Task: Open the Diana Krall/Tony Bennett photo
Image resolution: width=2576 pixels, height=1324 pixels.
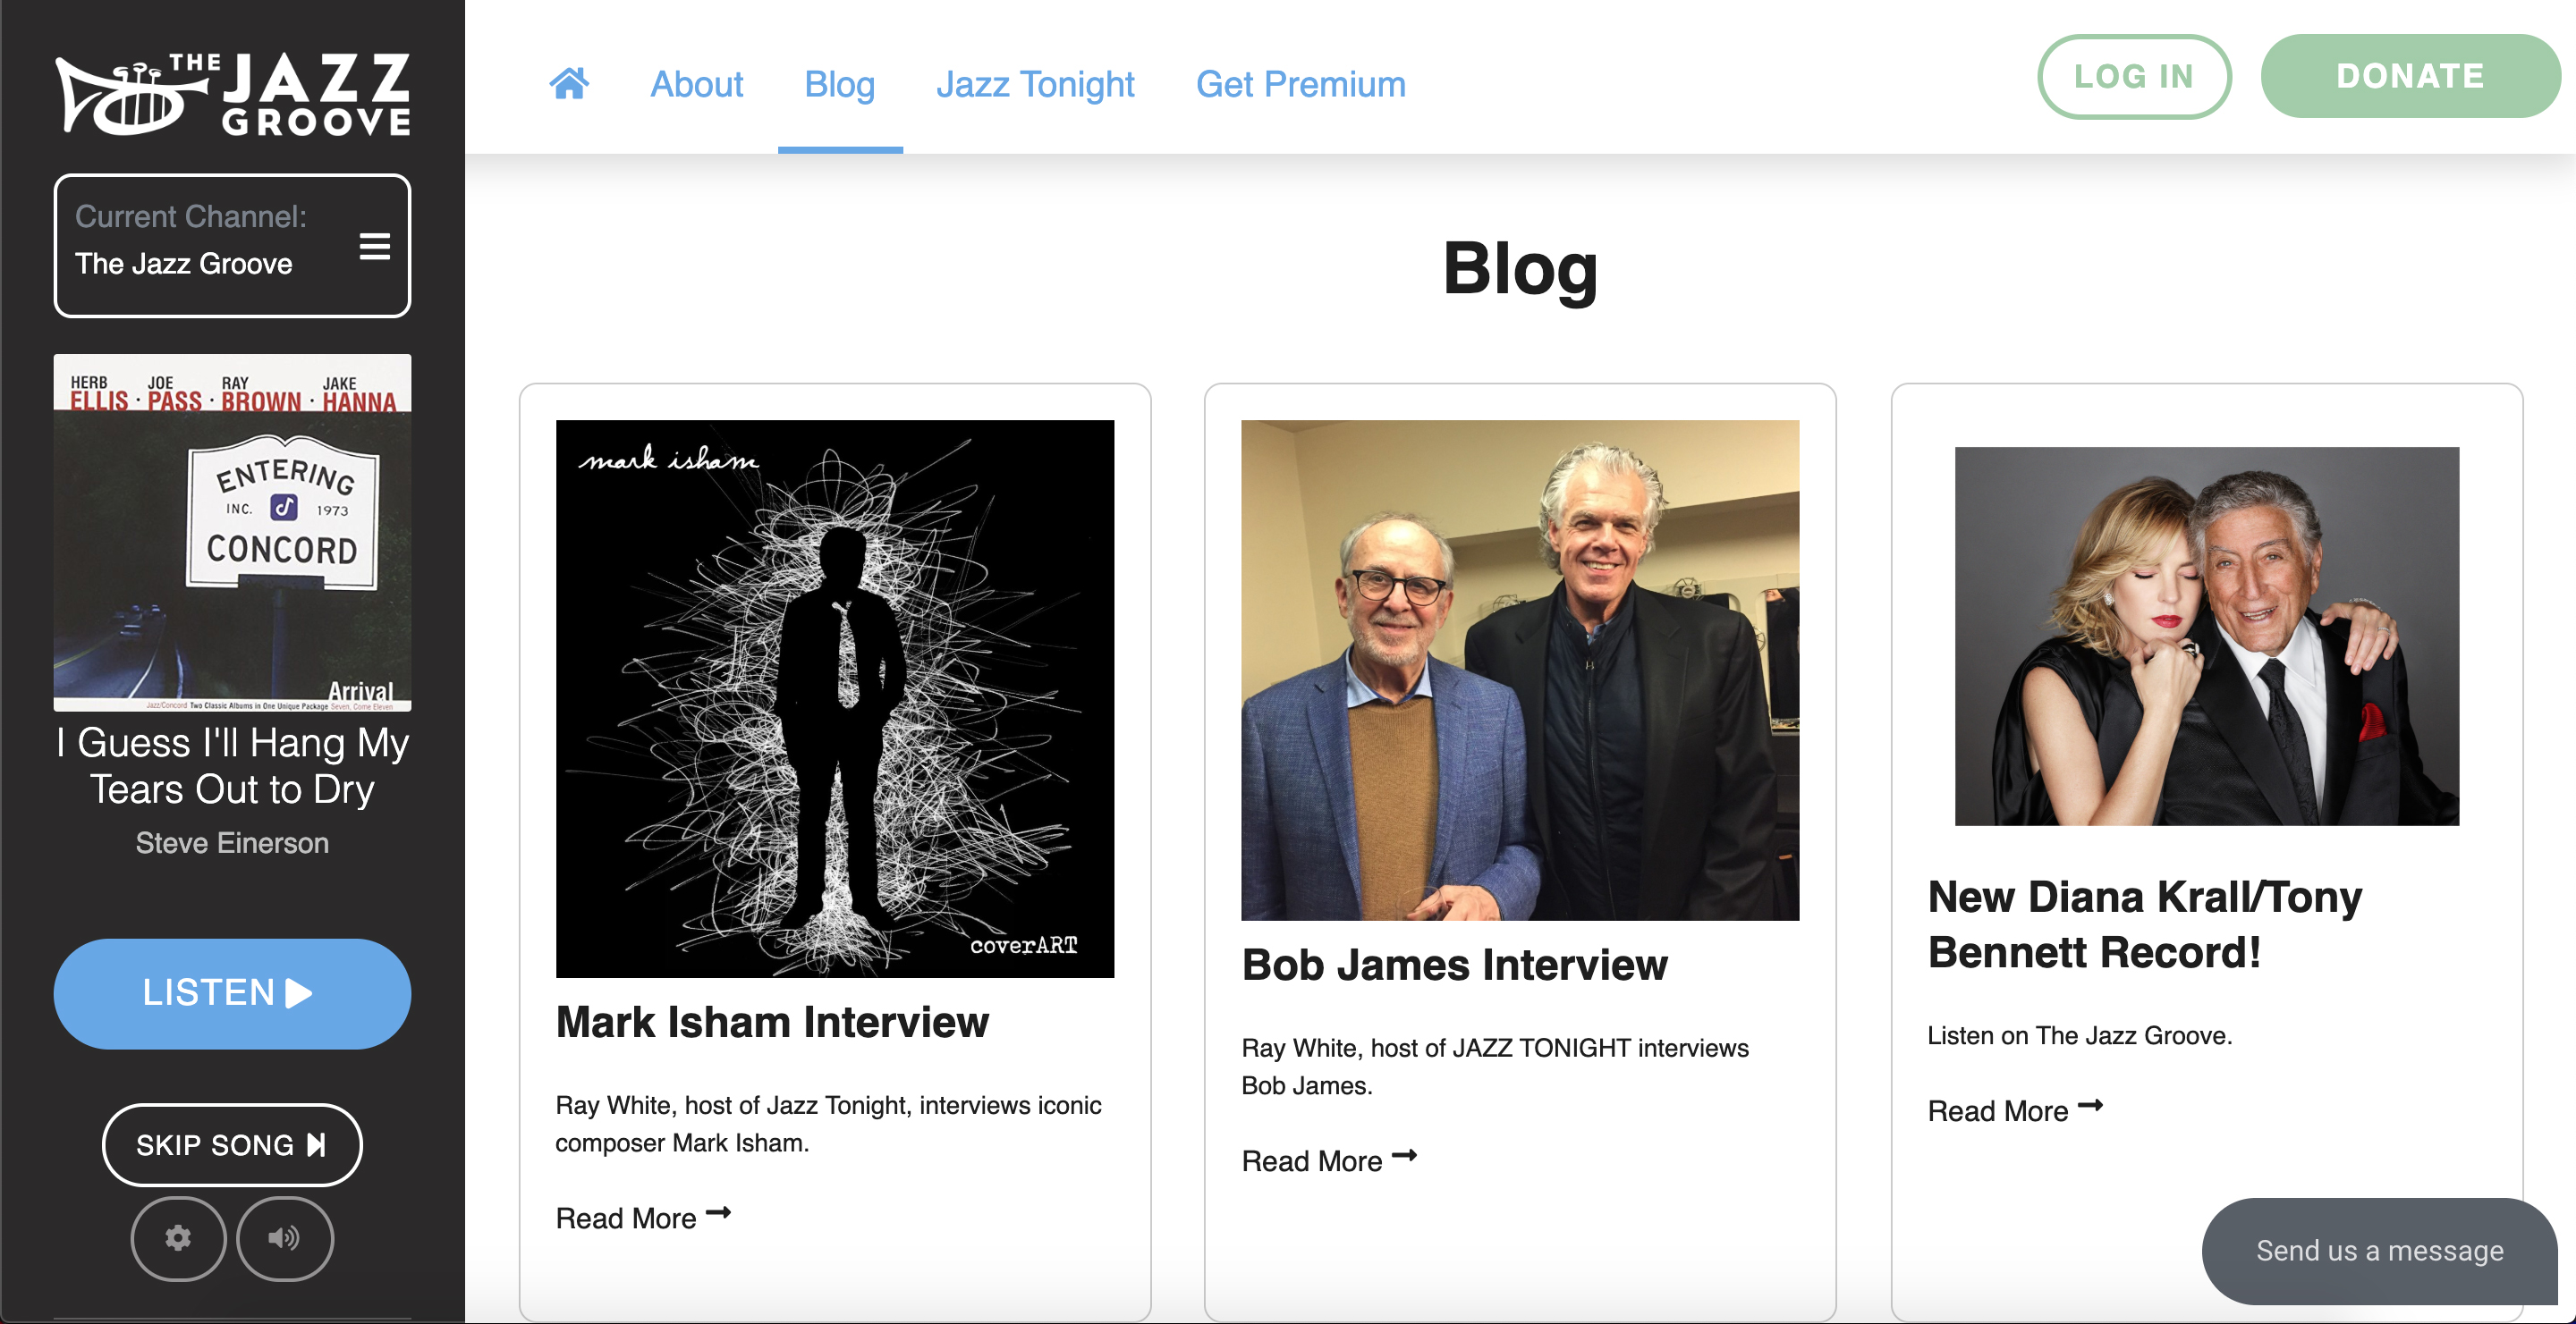Action: point(2206,636)
